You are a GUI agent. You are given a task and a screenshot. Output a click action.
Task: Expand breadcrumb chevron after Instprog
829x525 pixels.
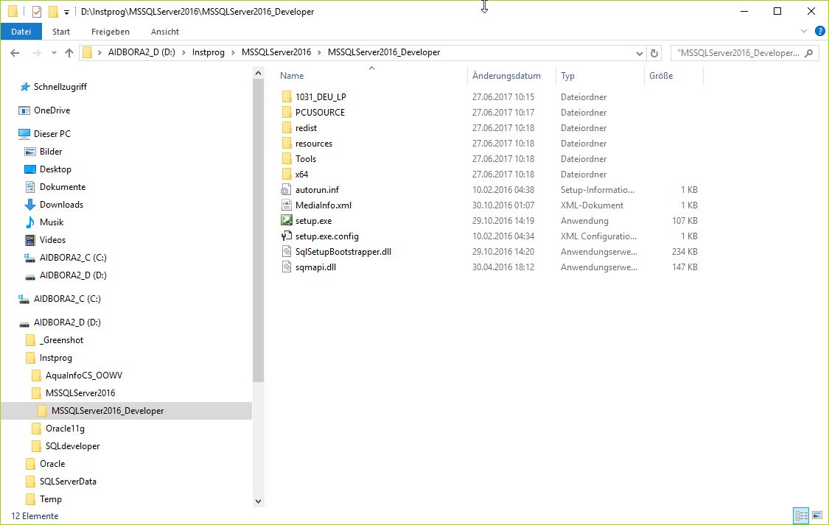[x=233, y=52]
